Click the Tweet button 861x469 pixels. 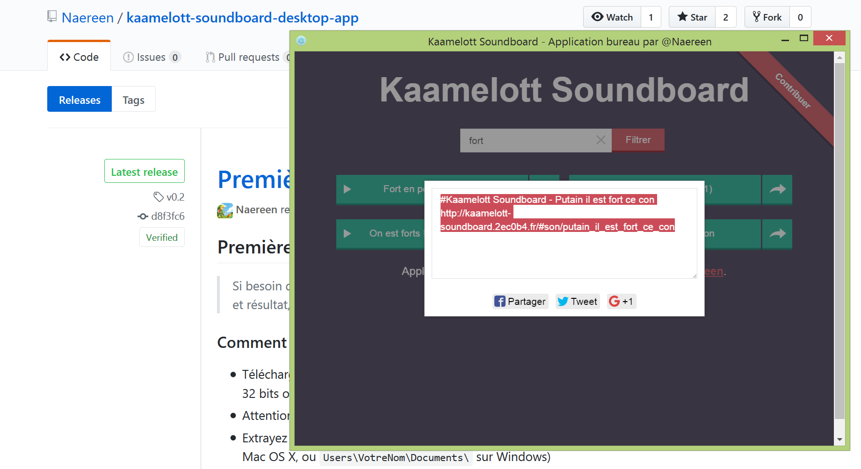[x=578, y=301]
